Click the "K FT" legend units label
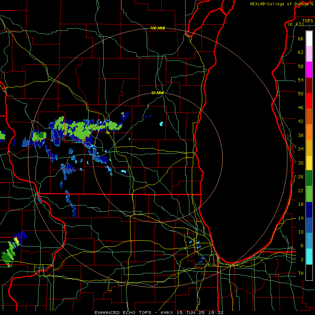The height and width of the screenshot is (315, 315). pos(296,24)
